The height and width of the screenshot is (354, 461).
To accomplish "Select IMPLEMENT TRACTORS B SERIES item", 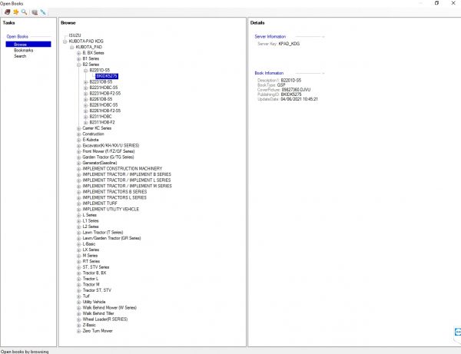I will (114, 191).
